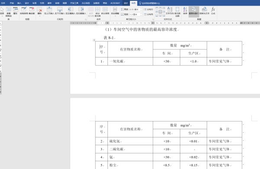Click the table move handle

94,40
